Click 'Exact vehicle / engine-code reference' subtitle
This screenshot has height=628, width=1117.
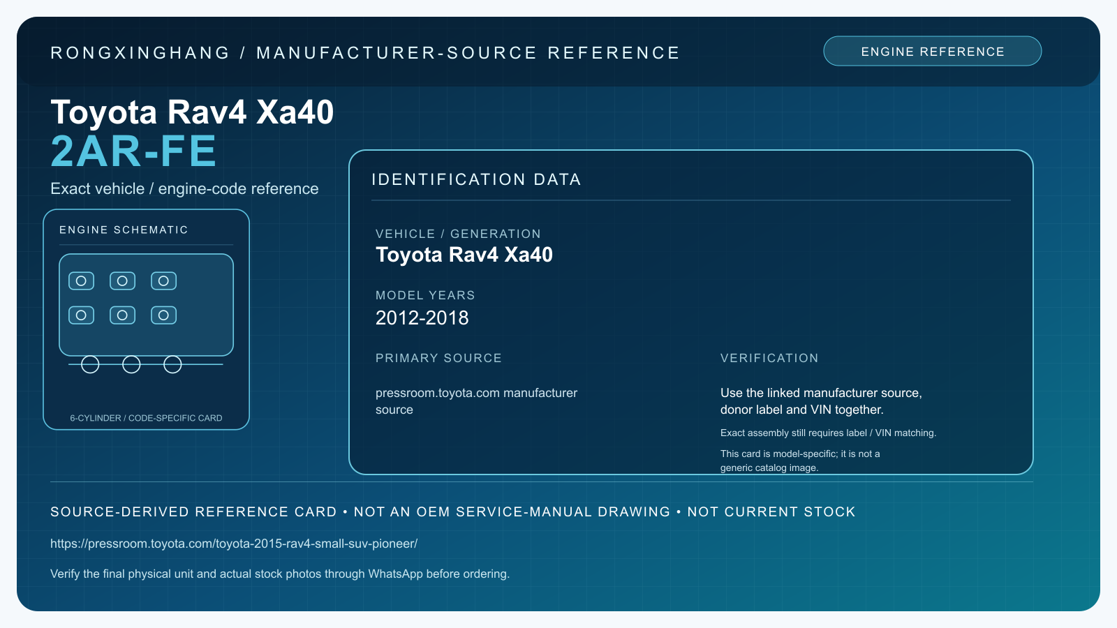coord(184,188)
